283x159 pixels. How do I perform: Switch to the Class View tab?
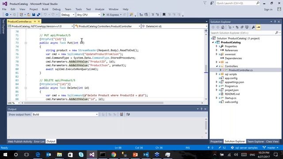pyautogui.click(x=272, y=141)
